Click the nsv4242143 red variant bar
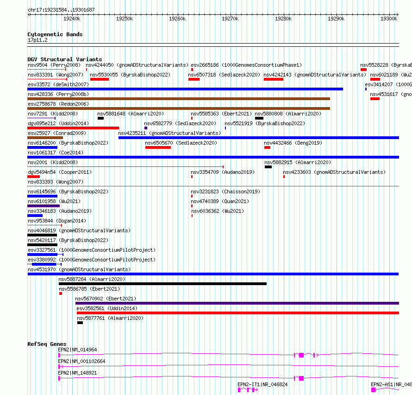The width and height of the screenshot is (412, 395). coord(274,79)
